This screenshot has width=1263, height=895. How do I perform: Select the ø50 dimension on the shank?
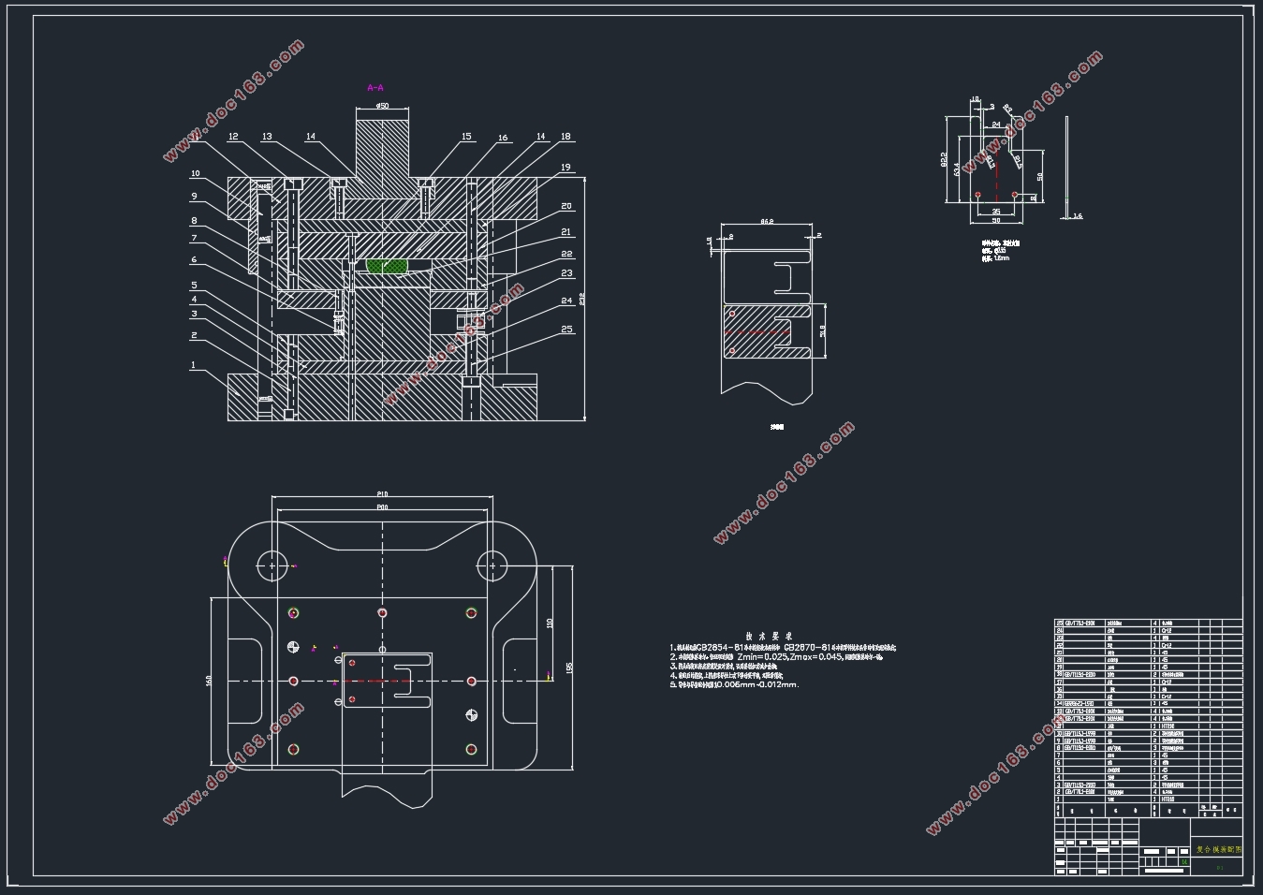click(x=382, y=106)
